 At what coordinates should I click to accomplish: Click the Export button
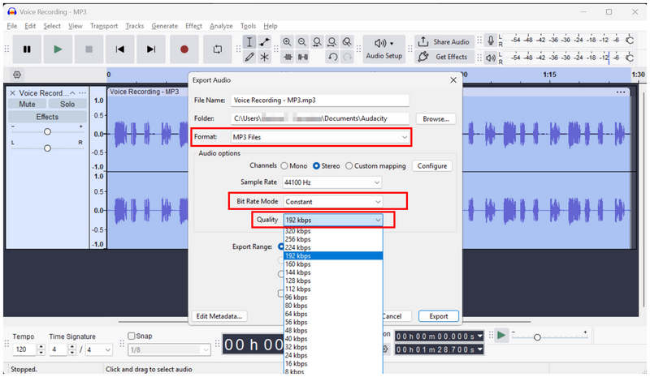pos(439,316)
